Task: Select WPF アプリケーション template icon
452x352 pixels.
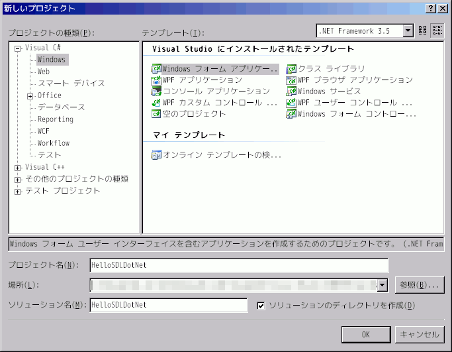Action: coord(156,80)
